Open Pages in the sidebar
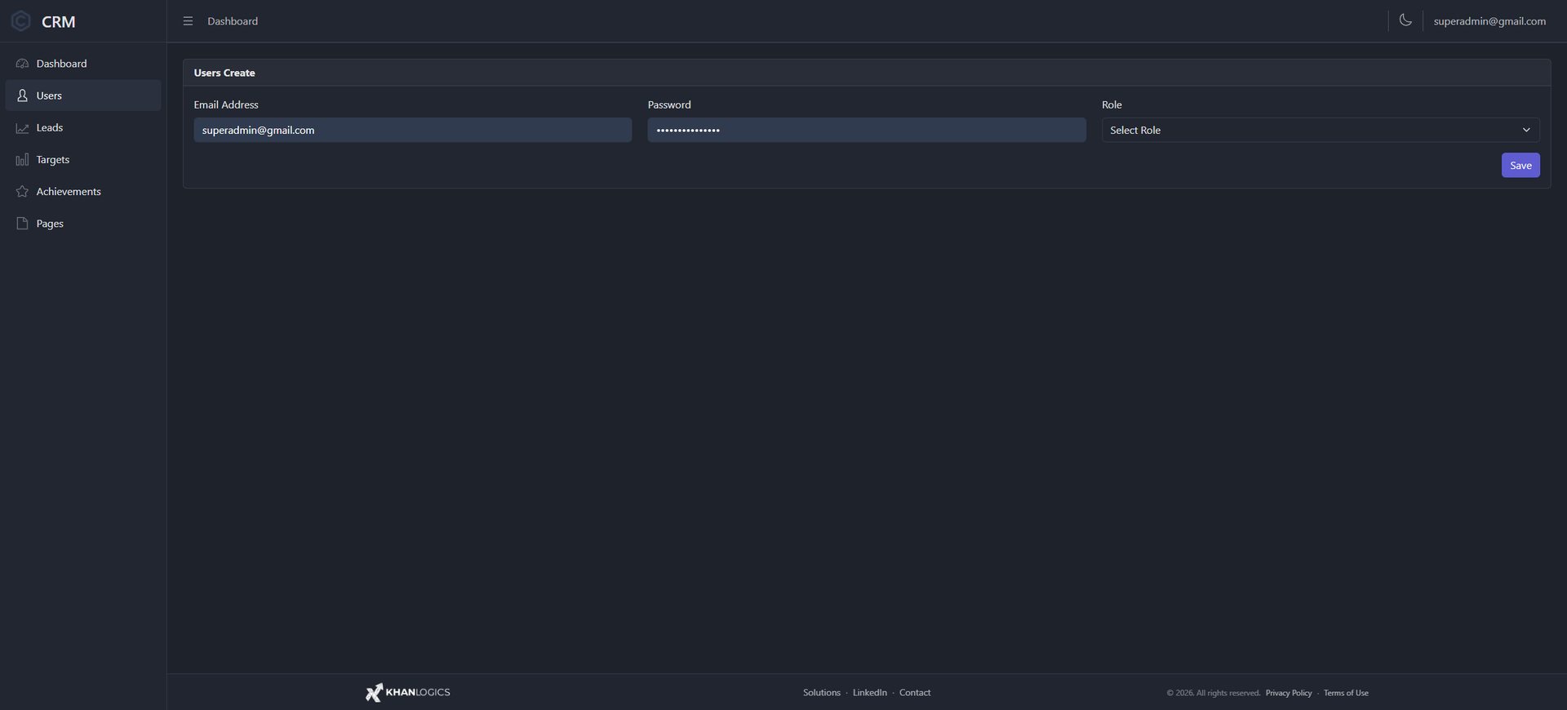 coord(83,223)
